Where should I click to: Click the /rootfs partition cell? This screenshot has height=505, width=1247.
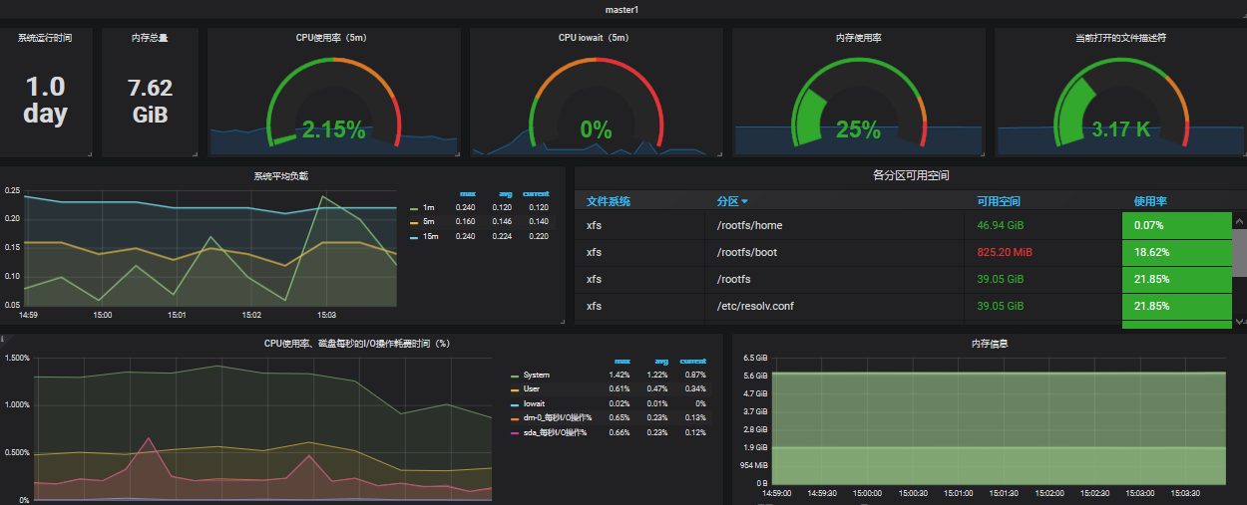pyautogui.click(x=734, y=279)
